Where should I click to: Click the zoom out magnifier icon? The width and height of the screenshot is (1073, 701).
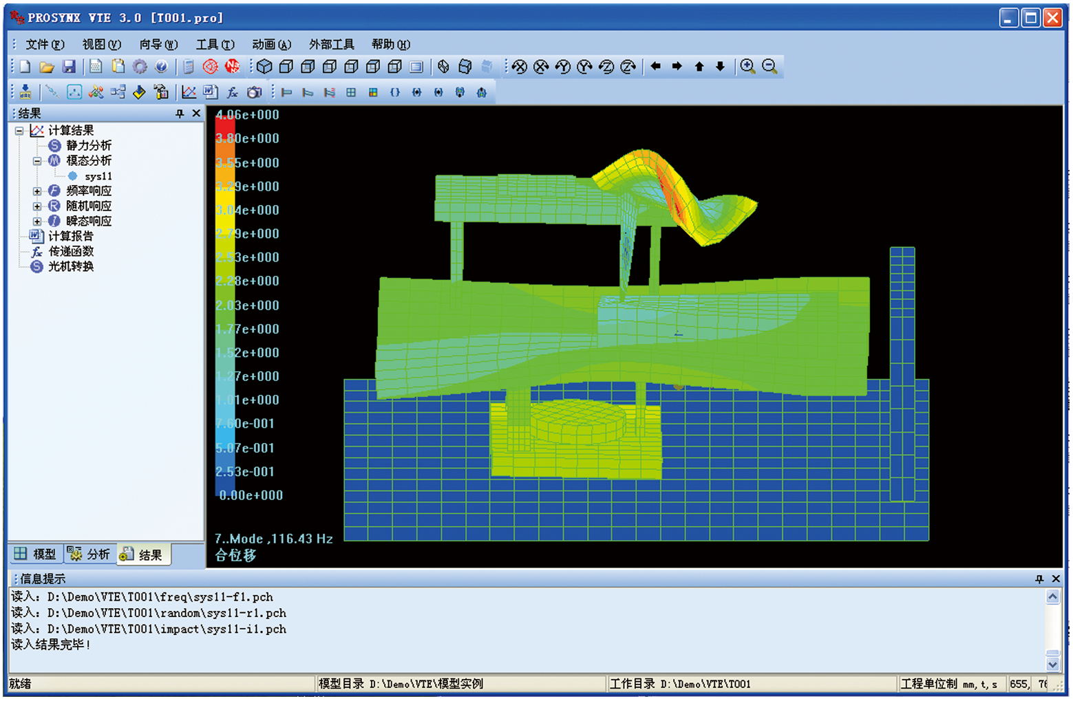(769, 67)
